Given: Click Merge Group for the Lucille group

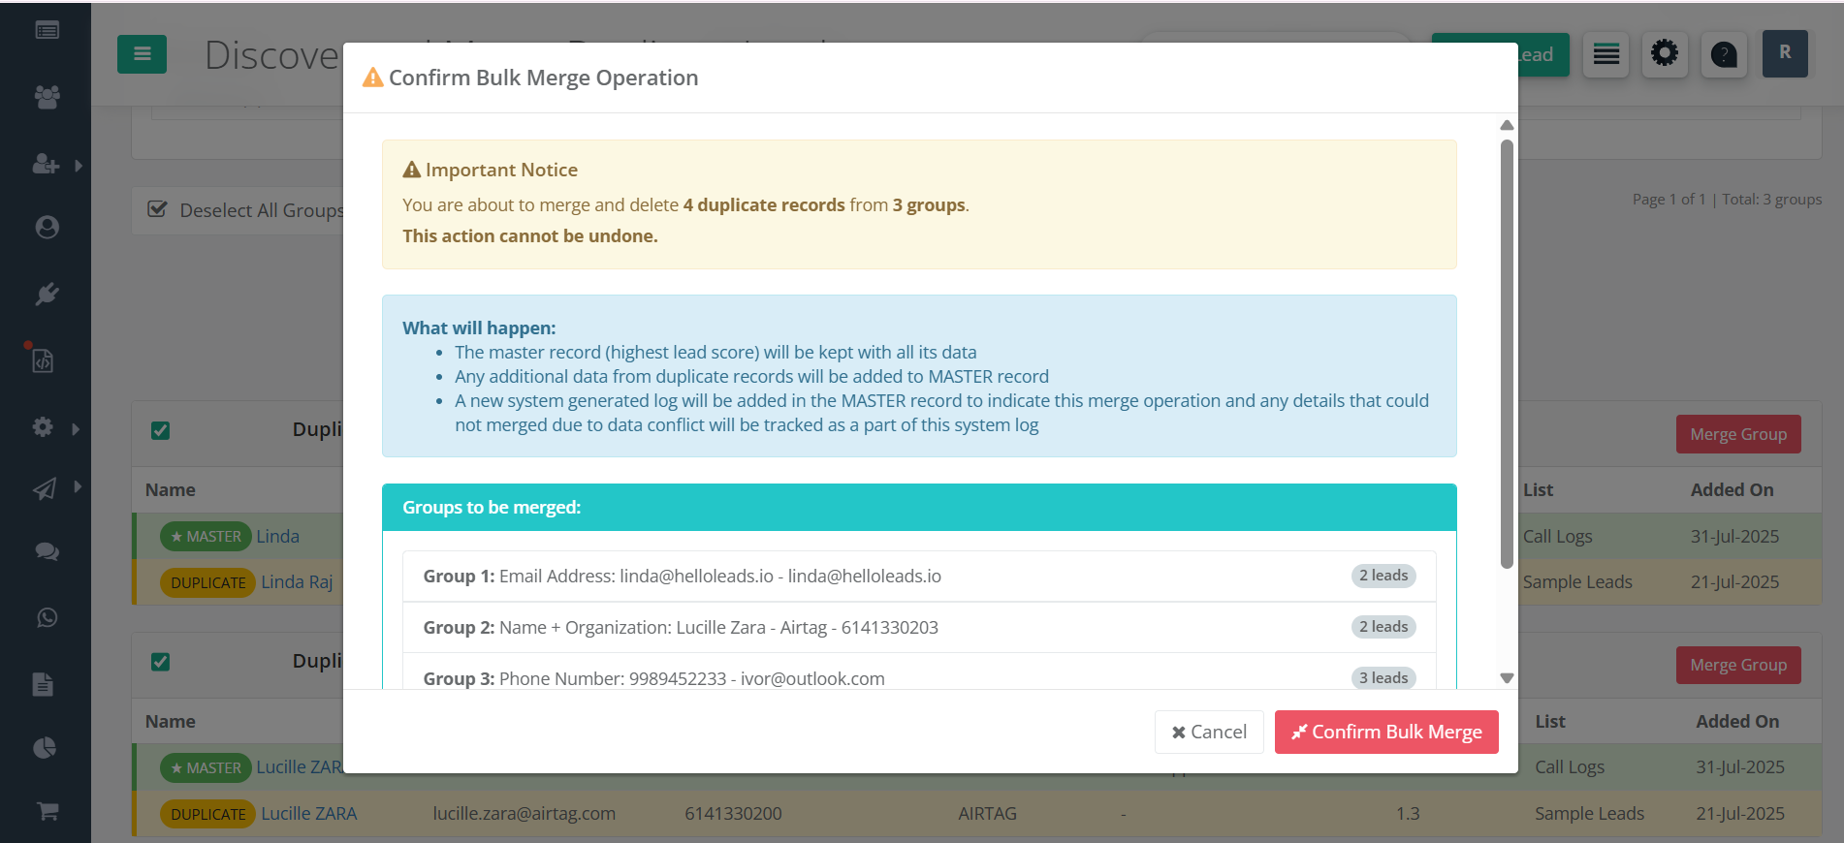Looking at the screenshot, I should point(1738,665).
